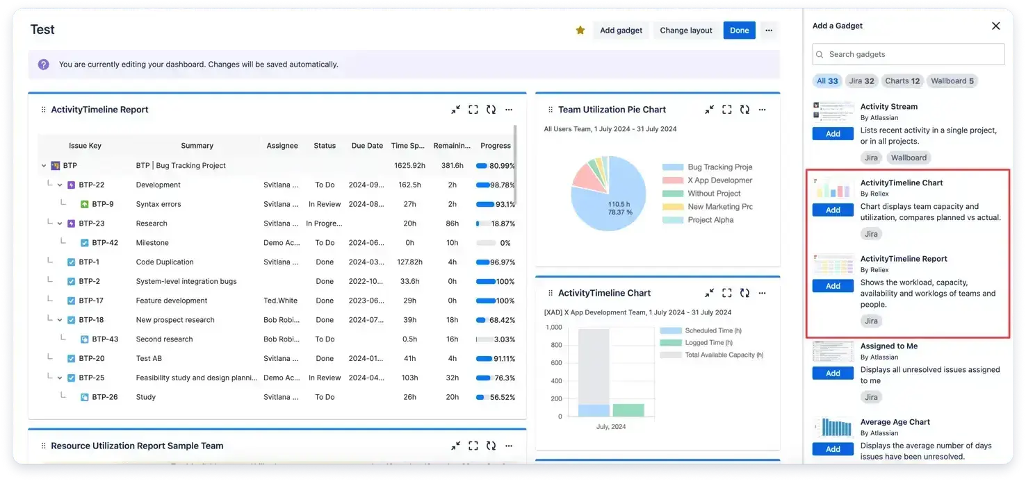Toggle the Wallboard 5 gadget filter
The height and width of the screenshot is (481, 1026).
952,81
